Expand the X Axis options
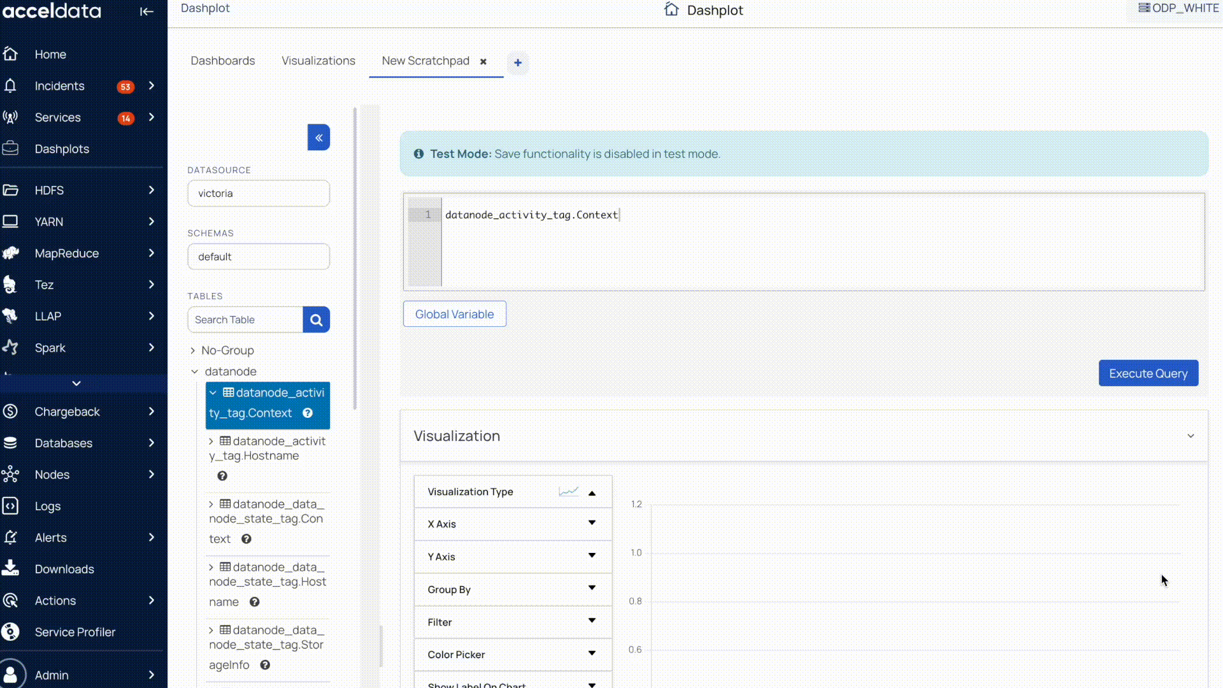The width and height of the screenshot is (1223, 688). point(592,524)
